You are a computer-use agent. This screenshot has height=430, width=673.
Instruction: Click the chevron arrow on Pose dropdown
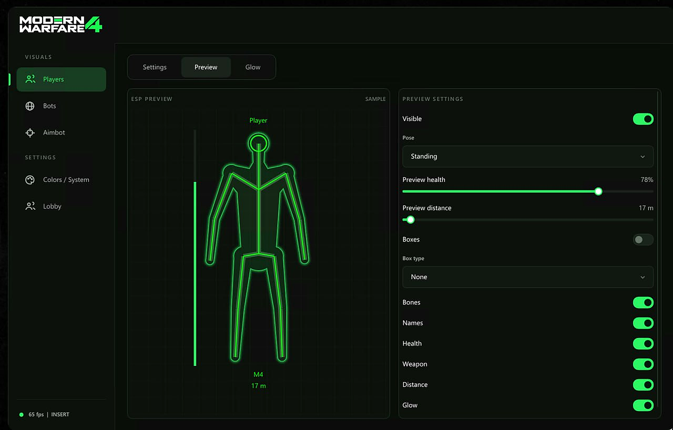click(643, 157)
